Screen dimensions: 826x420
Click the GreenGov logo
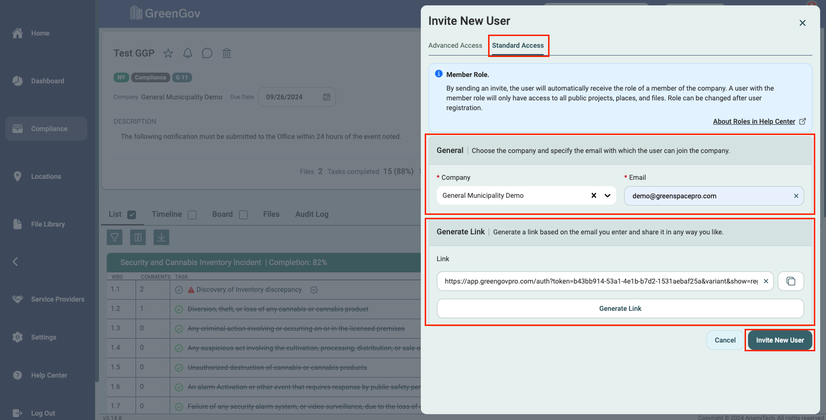click(165, 13)
